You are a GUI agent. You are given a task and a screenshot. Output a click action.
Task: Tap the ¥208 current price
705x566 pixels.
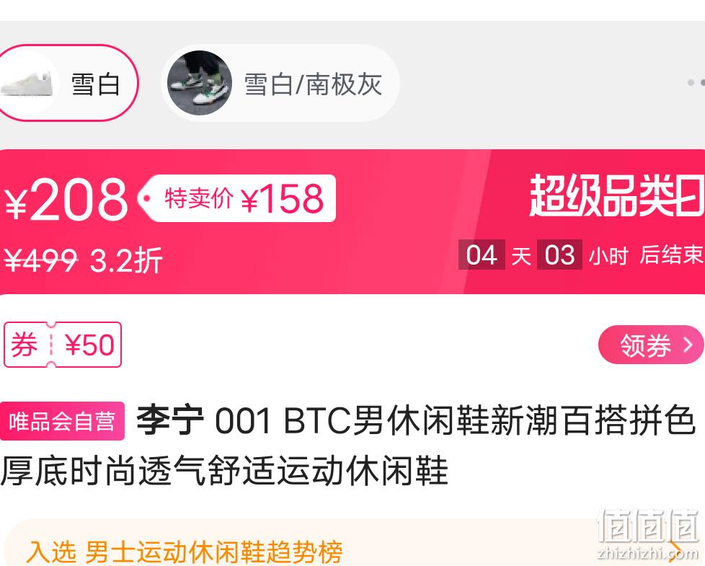[x=68, y=198]
